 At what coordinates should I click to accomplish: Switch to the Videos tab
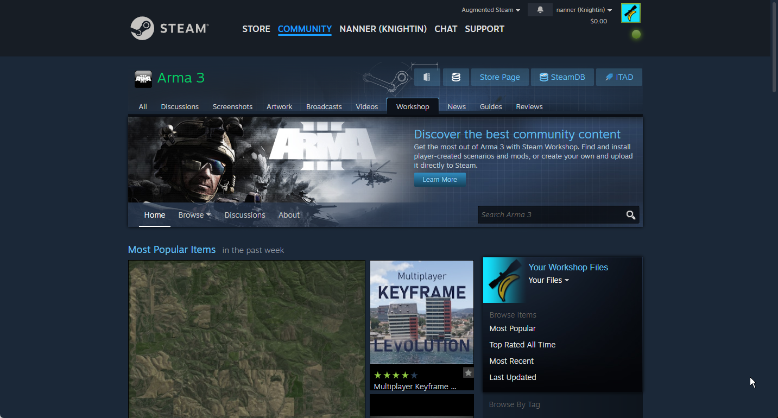[367, 106]
